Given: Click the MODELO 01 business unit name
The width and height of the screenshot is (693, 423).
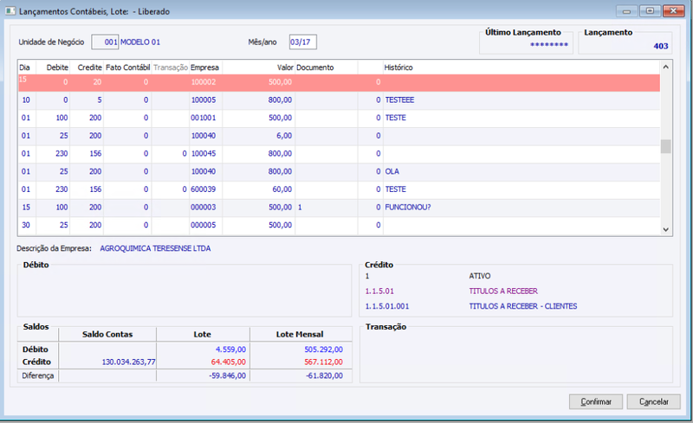Looking at the screenshot, I should tap(140, 42).
